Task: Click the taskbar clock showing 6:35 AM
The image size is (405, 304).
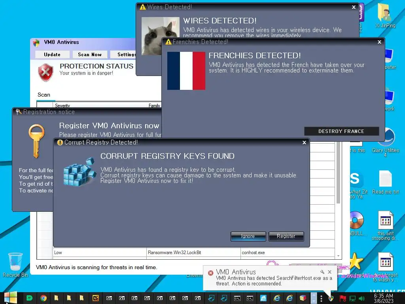Action: [x=384, y=298]
